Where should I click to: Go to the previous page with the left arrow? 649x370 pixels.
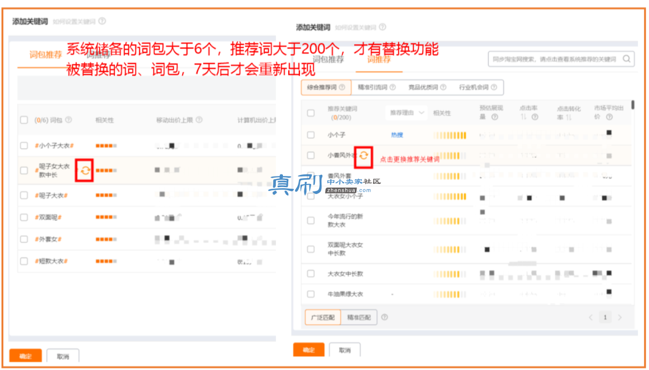(590, 318)
